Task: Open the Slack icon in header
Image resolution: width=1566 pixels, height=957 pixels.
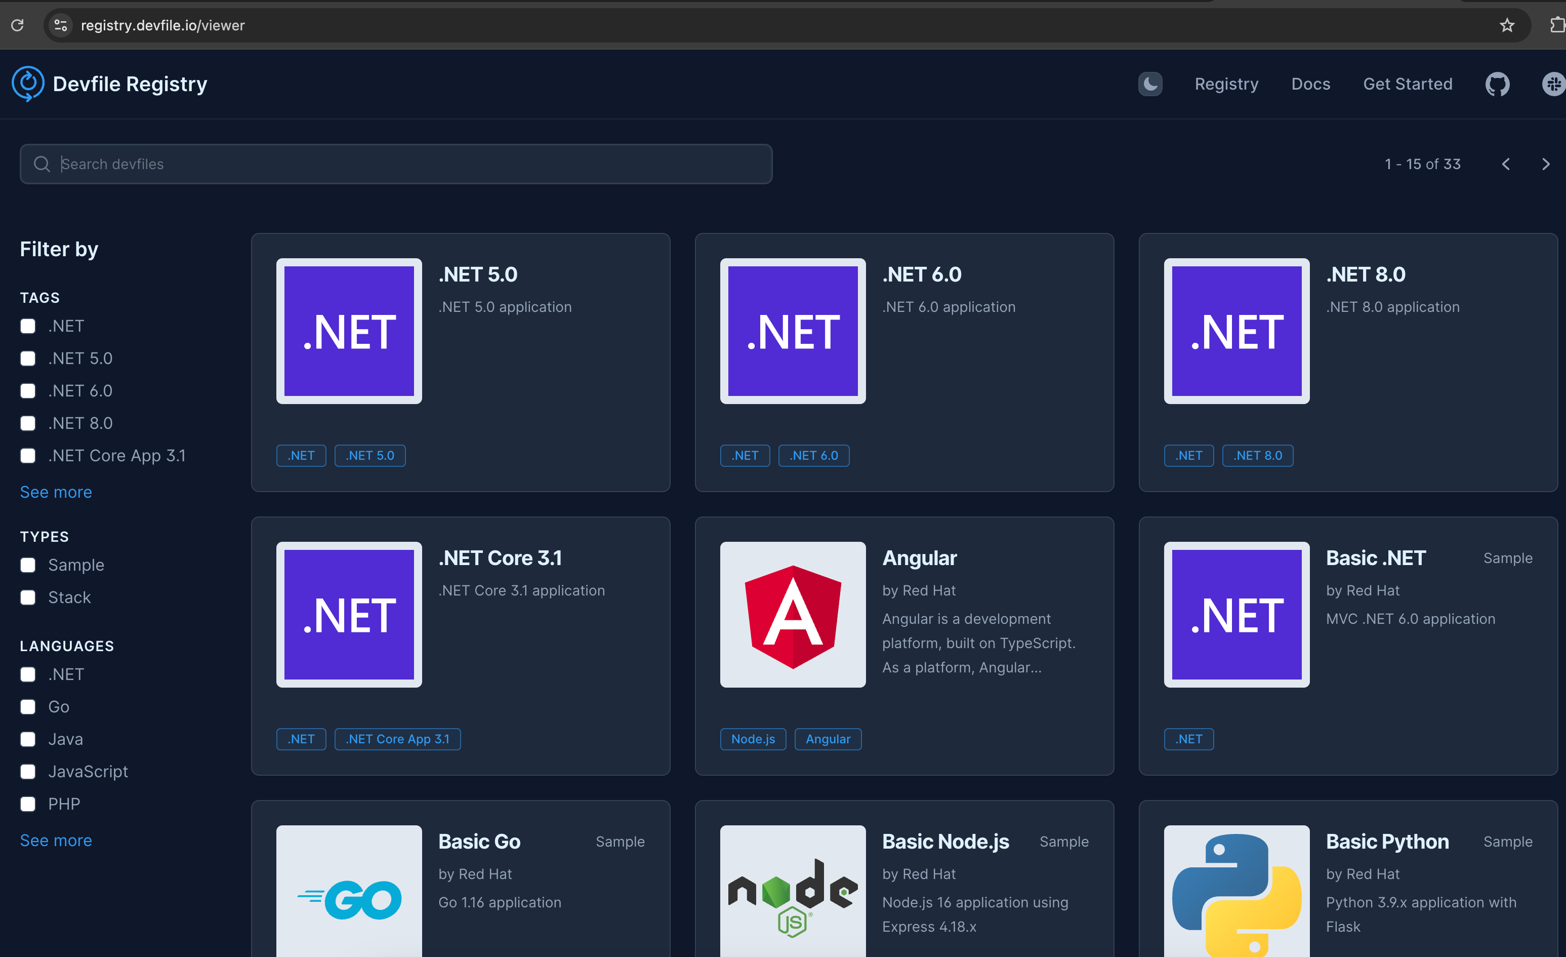Action: 1554,84
